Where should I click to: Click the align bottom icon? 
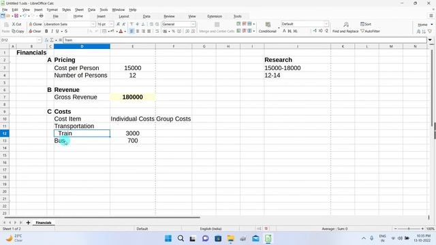coord(143,24)
